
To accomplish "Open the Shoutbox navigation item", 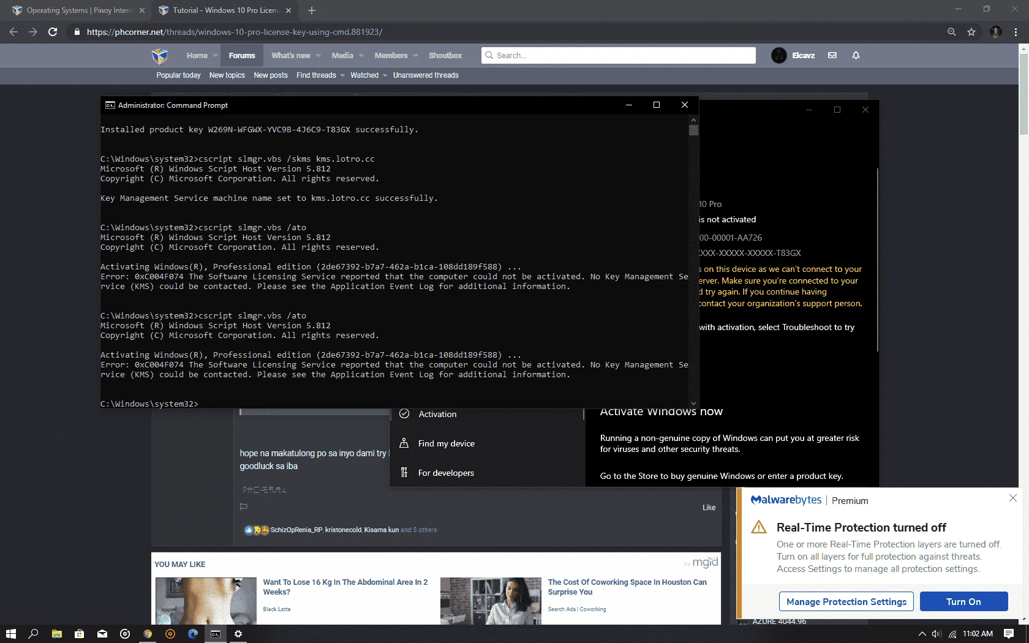I will (x=445, y=56).
